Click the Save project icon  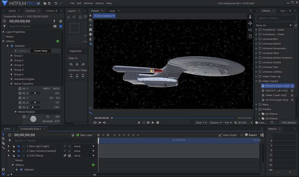click(x=49, y=3)
